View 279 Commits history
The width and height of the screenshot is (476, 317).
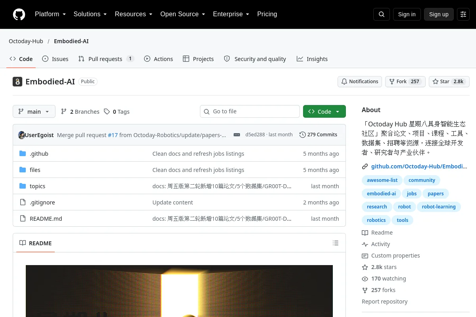pos(318,135)
